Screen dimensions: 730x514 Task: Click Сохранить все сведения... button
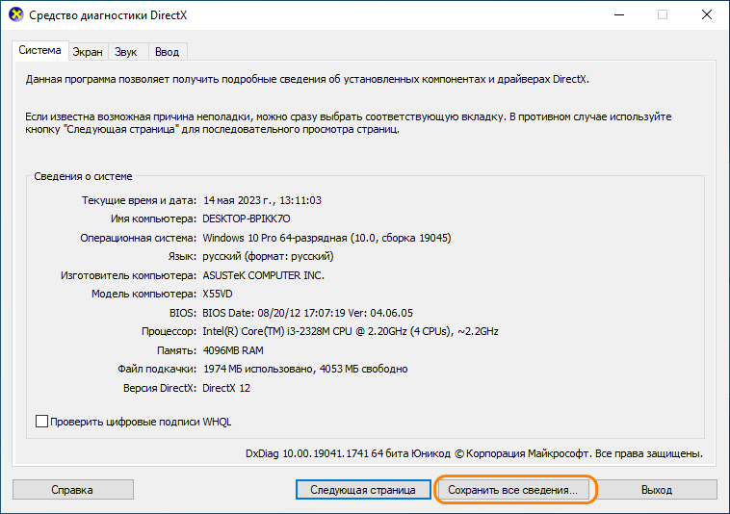[x=512, y=490]
